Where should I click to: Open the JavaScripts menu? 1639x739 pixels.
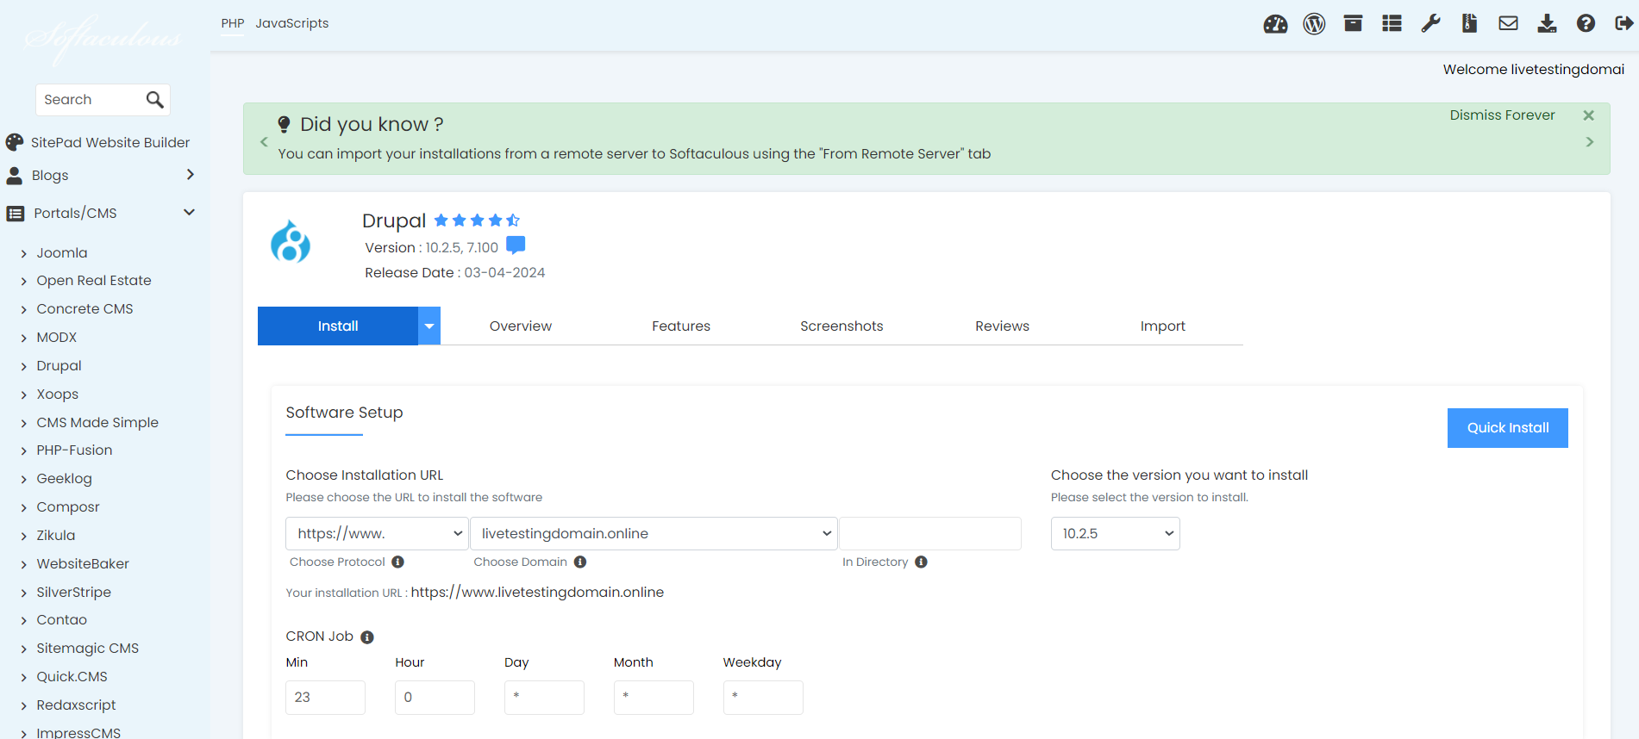(x=292, y=23)
